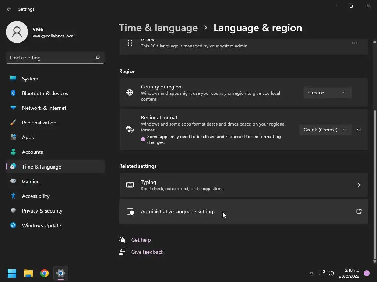
Task: Open Bluetooth & devices category
Action: 55,93
